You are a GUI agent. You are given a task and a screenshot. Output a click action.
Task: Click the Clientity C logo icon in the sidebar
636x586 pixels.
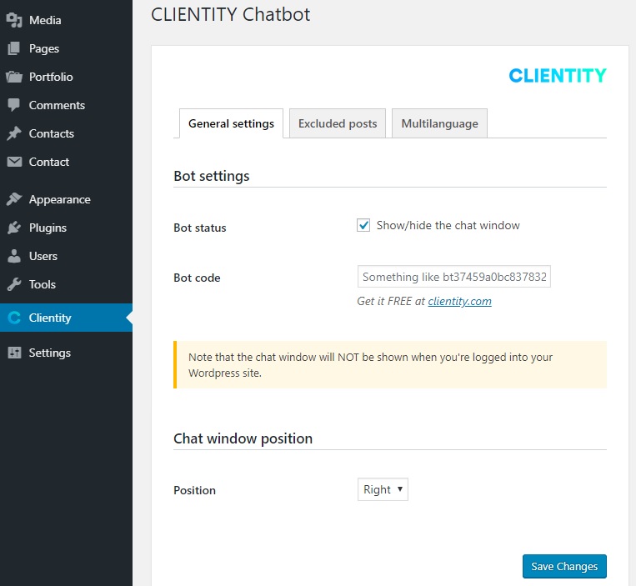(x=14, y=318)
